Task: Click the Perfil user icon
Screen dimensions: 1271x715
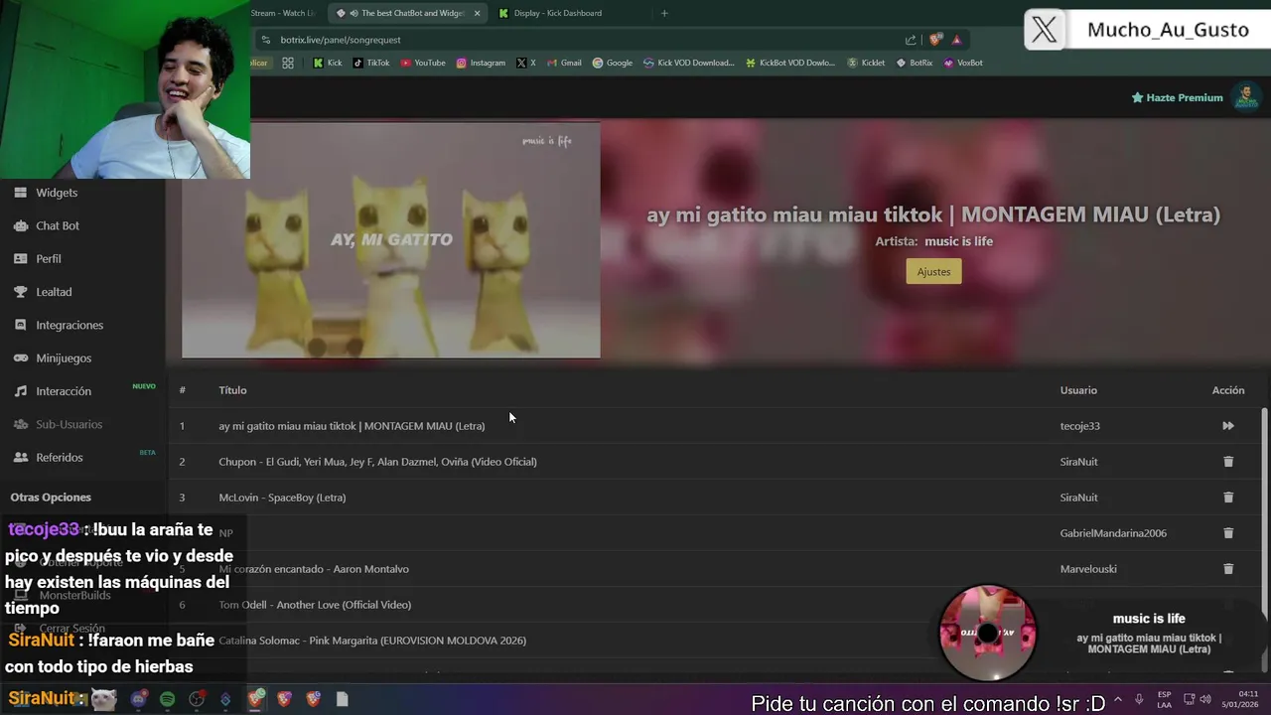Action: (x=20, y=258)
